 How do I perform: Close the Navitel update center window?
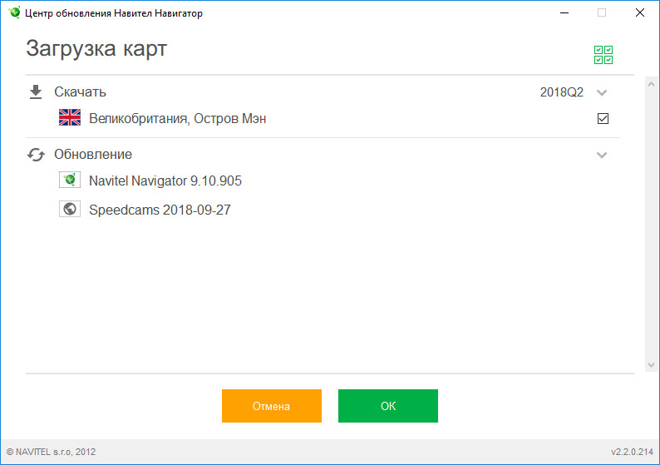(640, 12)
